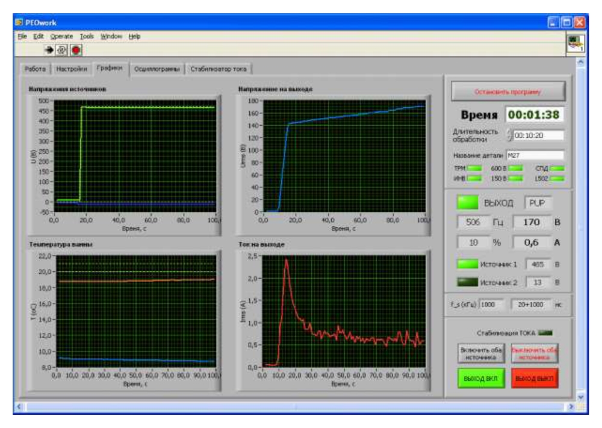
Task: Click the Напряжения источников graph title
Action: (67, 89)
